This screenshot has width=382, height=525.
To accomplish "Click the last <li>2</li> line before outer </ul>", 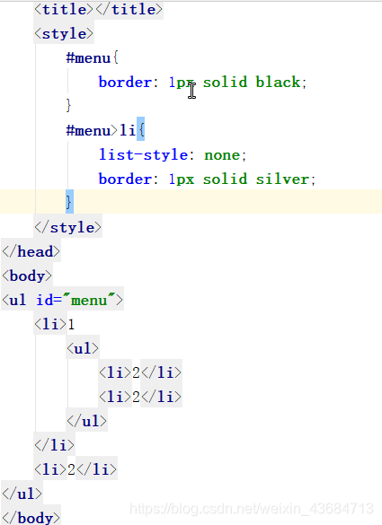I will point(76,469).
